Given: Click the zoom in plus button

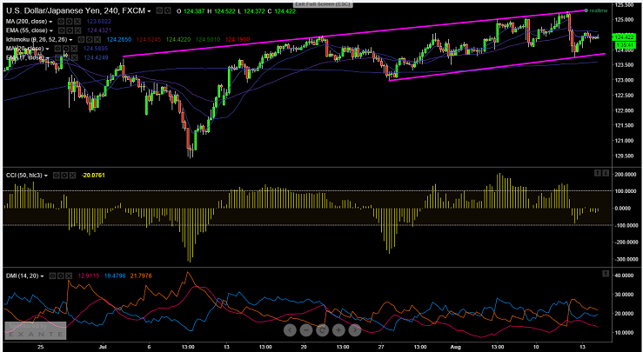Looking at the screenshot, I should tap(354, 330).
